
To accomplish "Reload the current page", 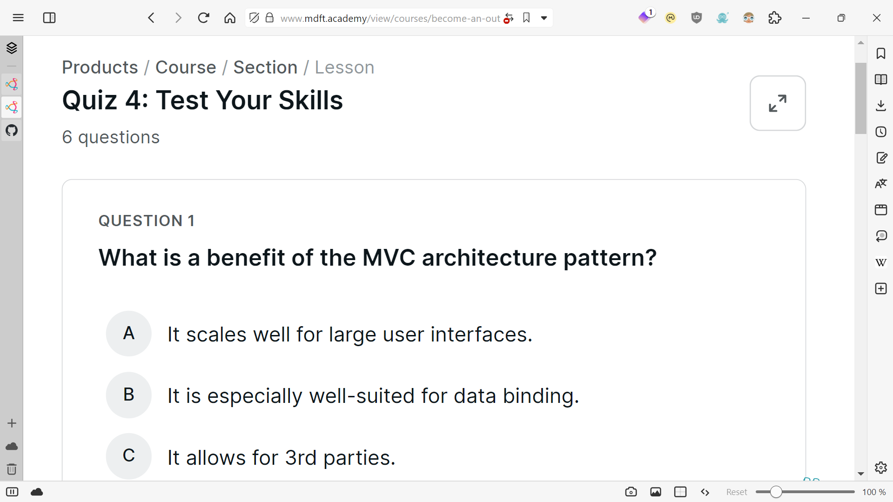I will pyautogui.click(x=204, y=18).
